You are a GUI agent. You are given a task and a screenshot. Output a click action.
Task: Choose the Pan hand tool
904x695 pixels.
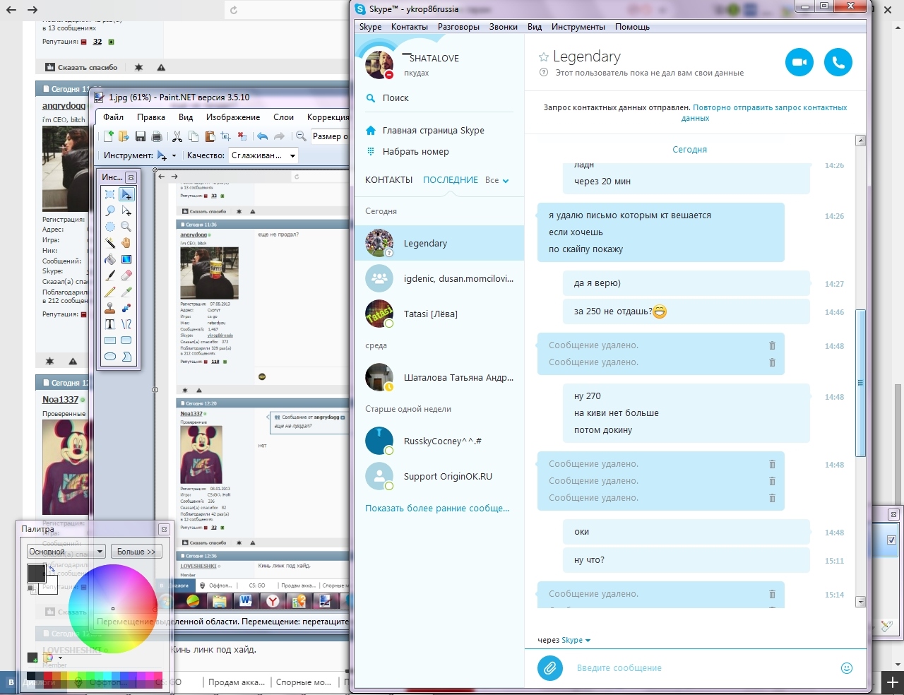point(126,243)
